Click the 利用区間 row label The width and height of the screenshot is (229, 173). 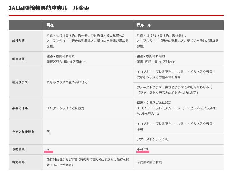(18, 59)
